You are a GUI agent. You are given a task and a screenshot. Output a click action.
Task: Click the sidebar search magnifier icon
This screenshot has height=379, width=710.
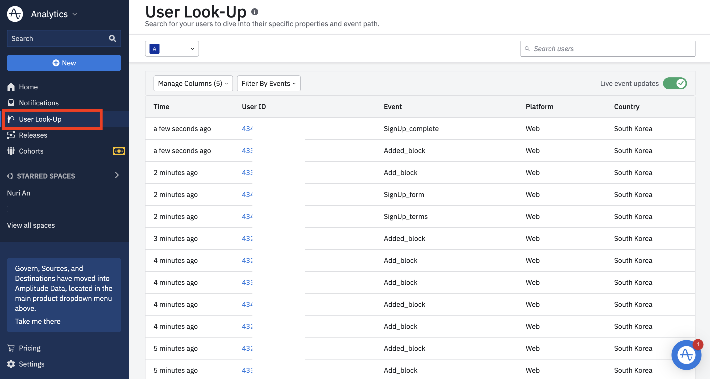coord(112,38)
